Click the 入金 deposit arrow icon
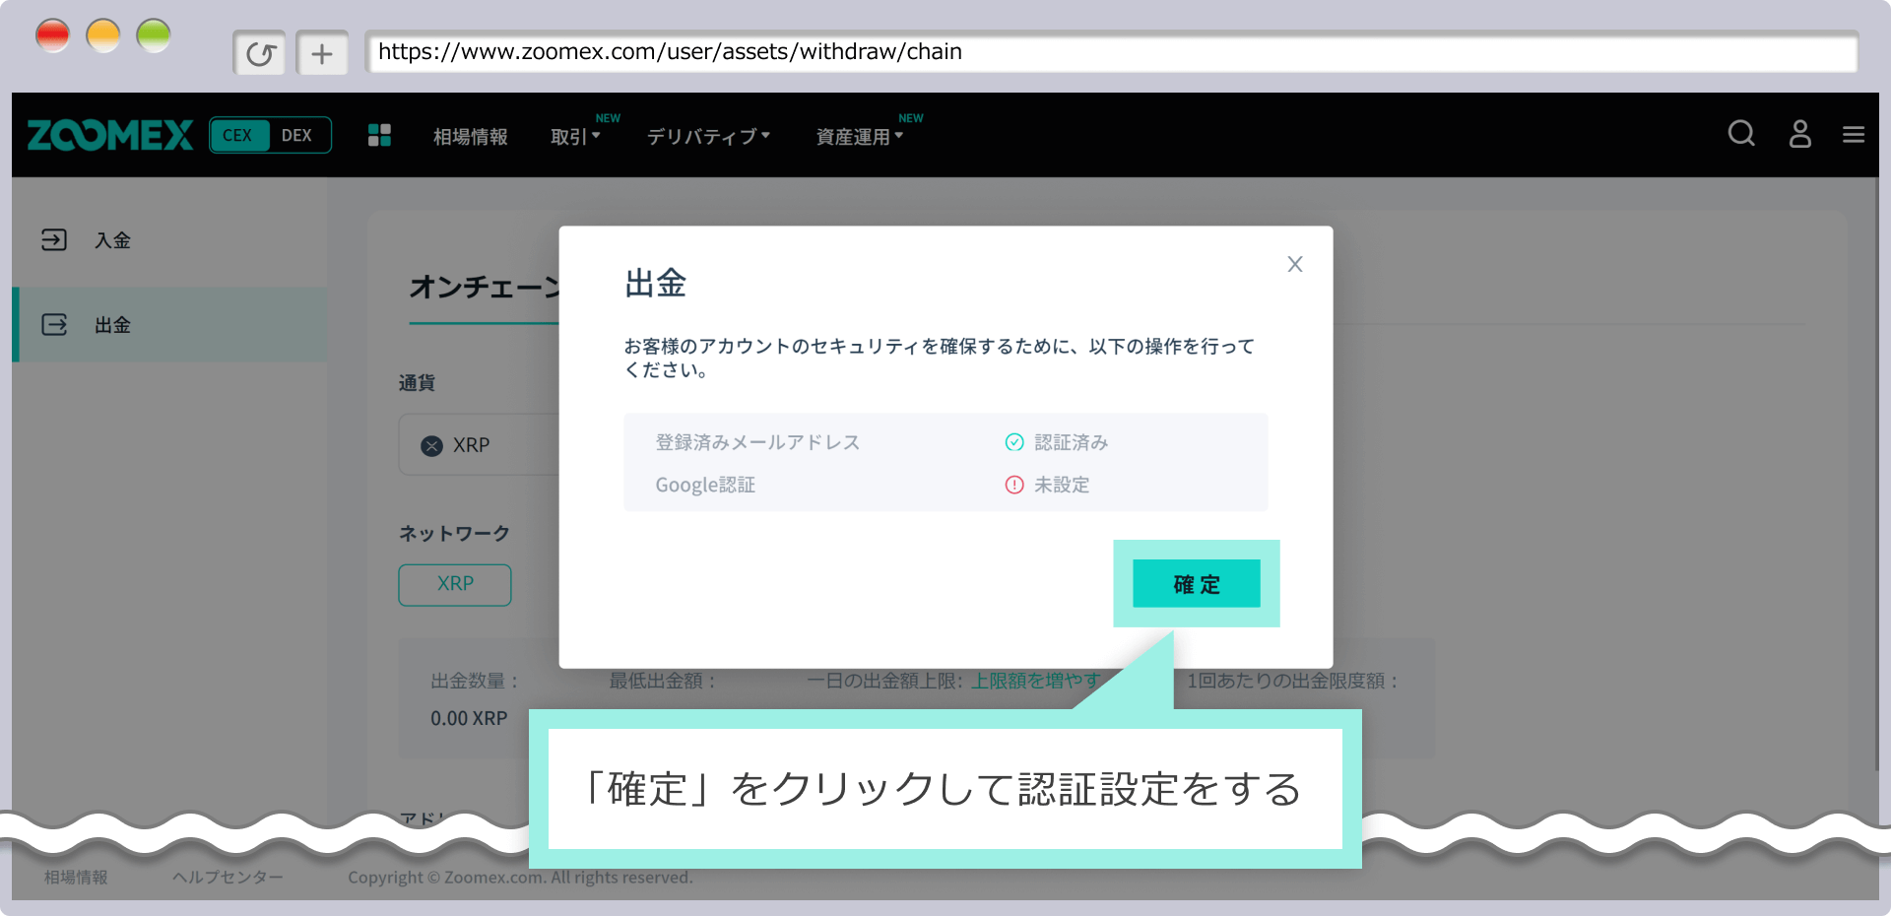 tap(54, 240)
